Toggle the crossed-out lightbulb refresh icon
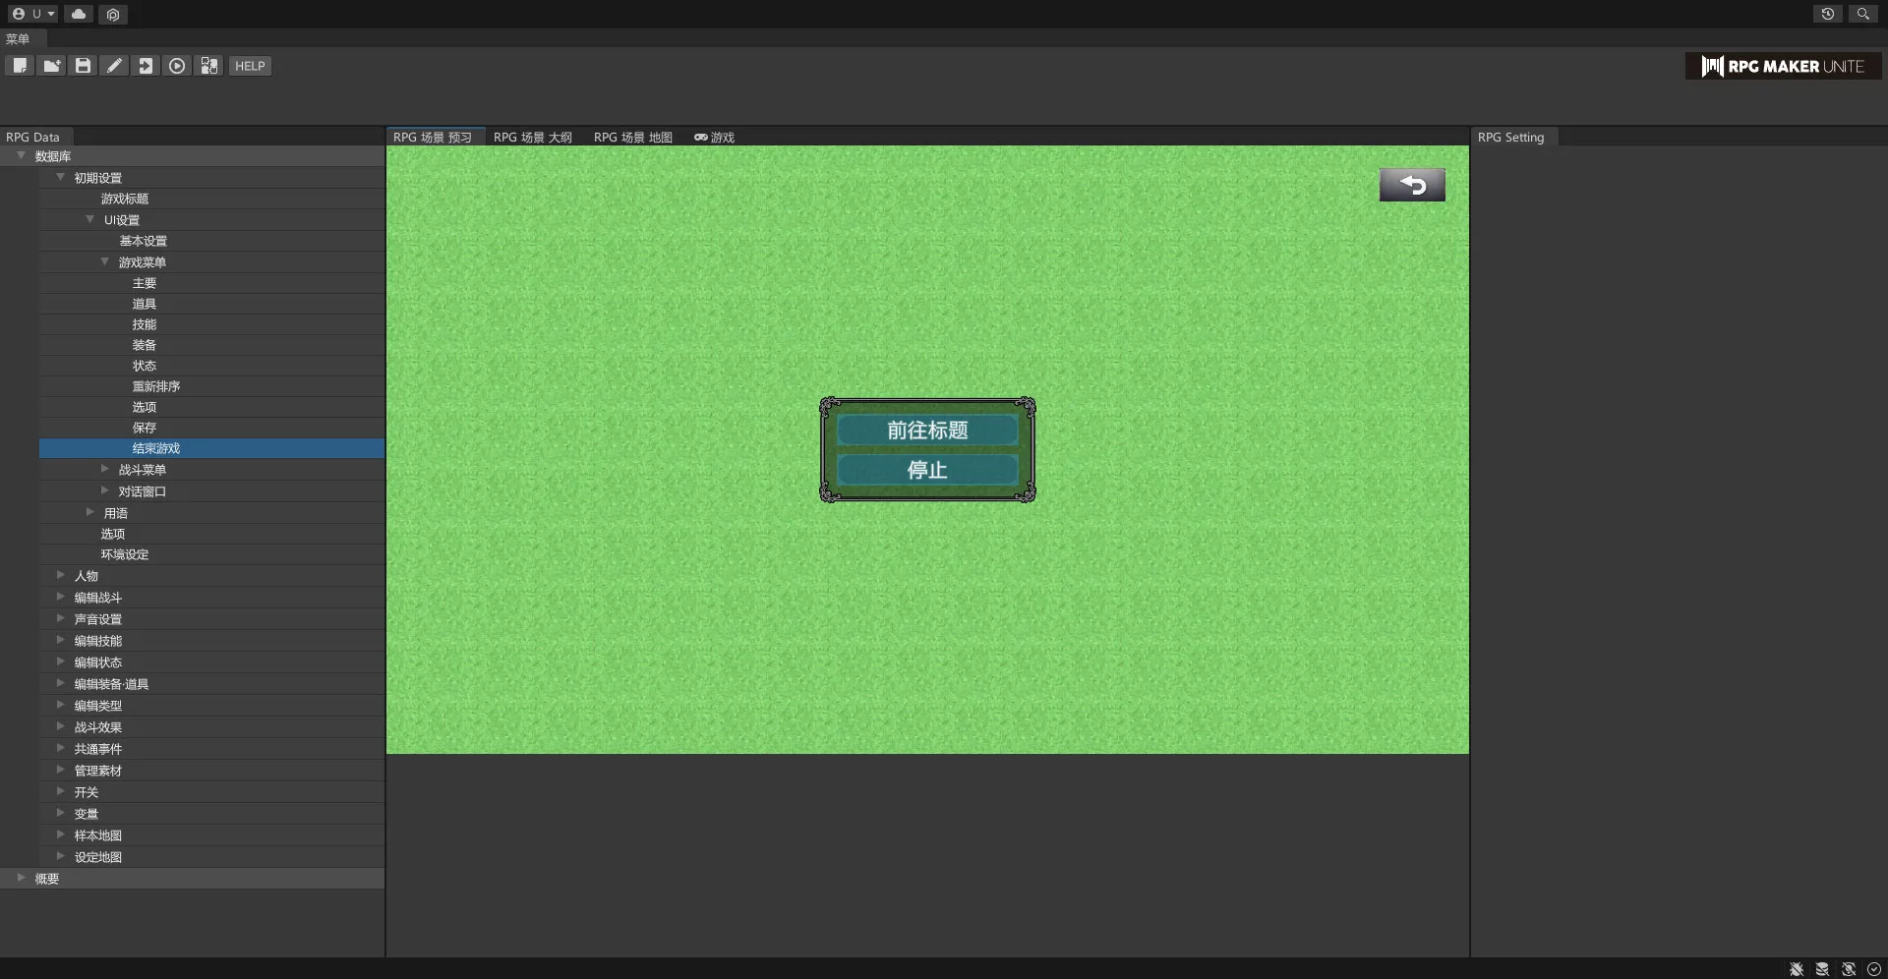This screenshot has width=1888, height=979. (1849, 969)
